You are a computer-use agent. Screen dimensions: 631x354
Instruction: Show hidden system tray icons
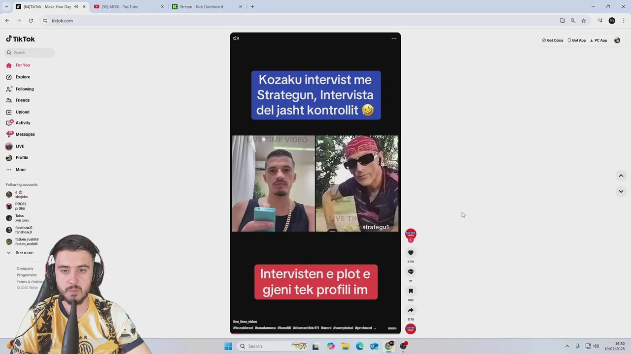tap(567, 346)
